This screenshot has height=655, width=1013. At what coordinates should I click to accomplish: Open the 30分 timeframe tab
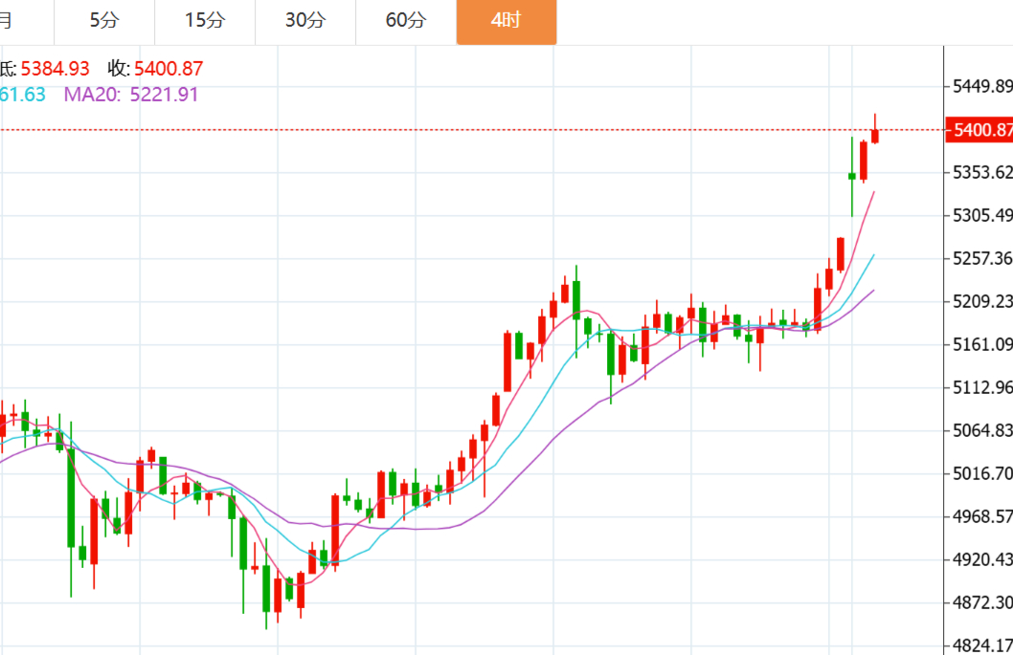click(x=304, y=21)
